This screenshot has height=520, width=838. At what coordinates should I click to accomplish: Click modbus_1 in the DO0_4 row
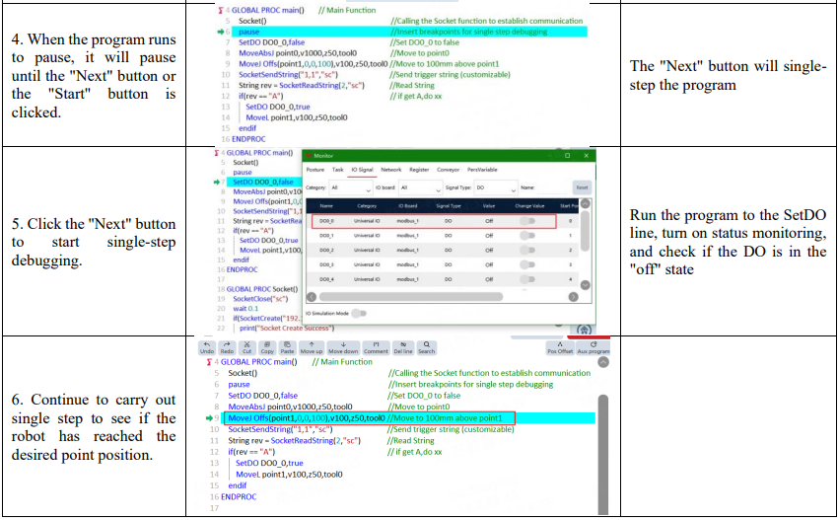point(408,279)
